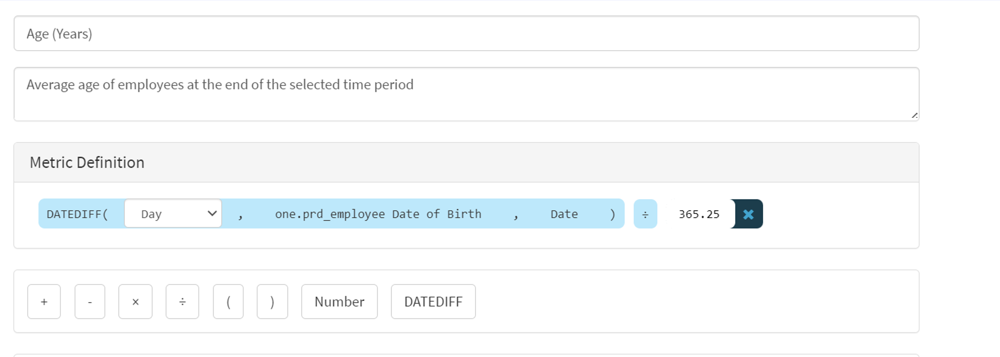Screen dimensions: 1000x357
Task: Add a Number to the metric formula
Action: click(339, 301)
